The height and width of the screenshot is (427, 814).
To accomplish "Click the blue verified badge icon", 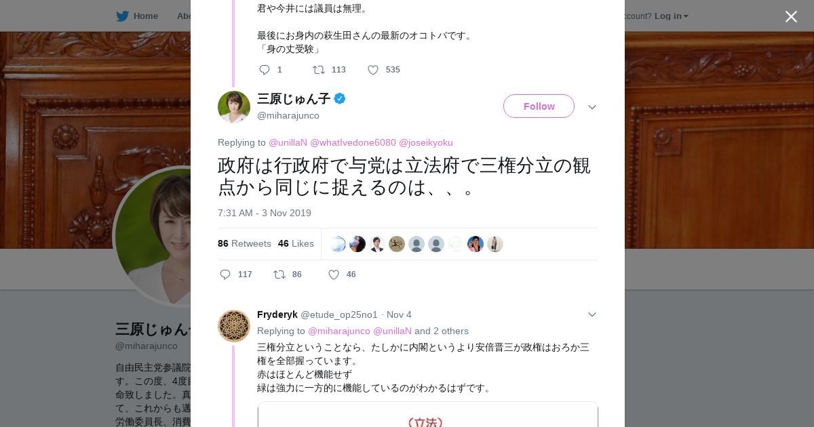I will point(340,99).
